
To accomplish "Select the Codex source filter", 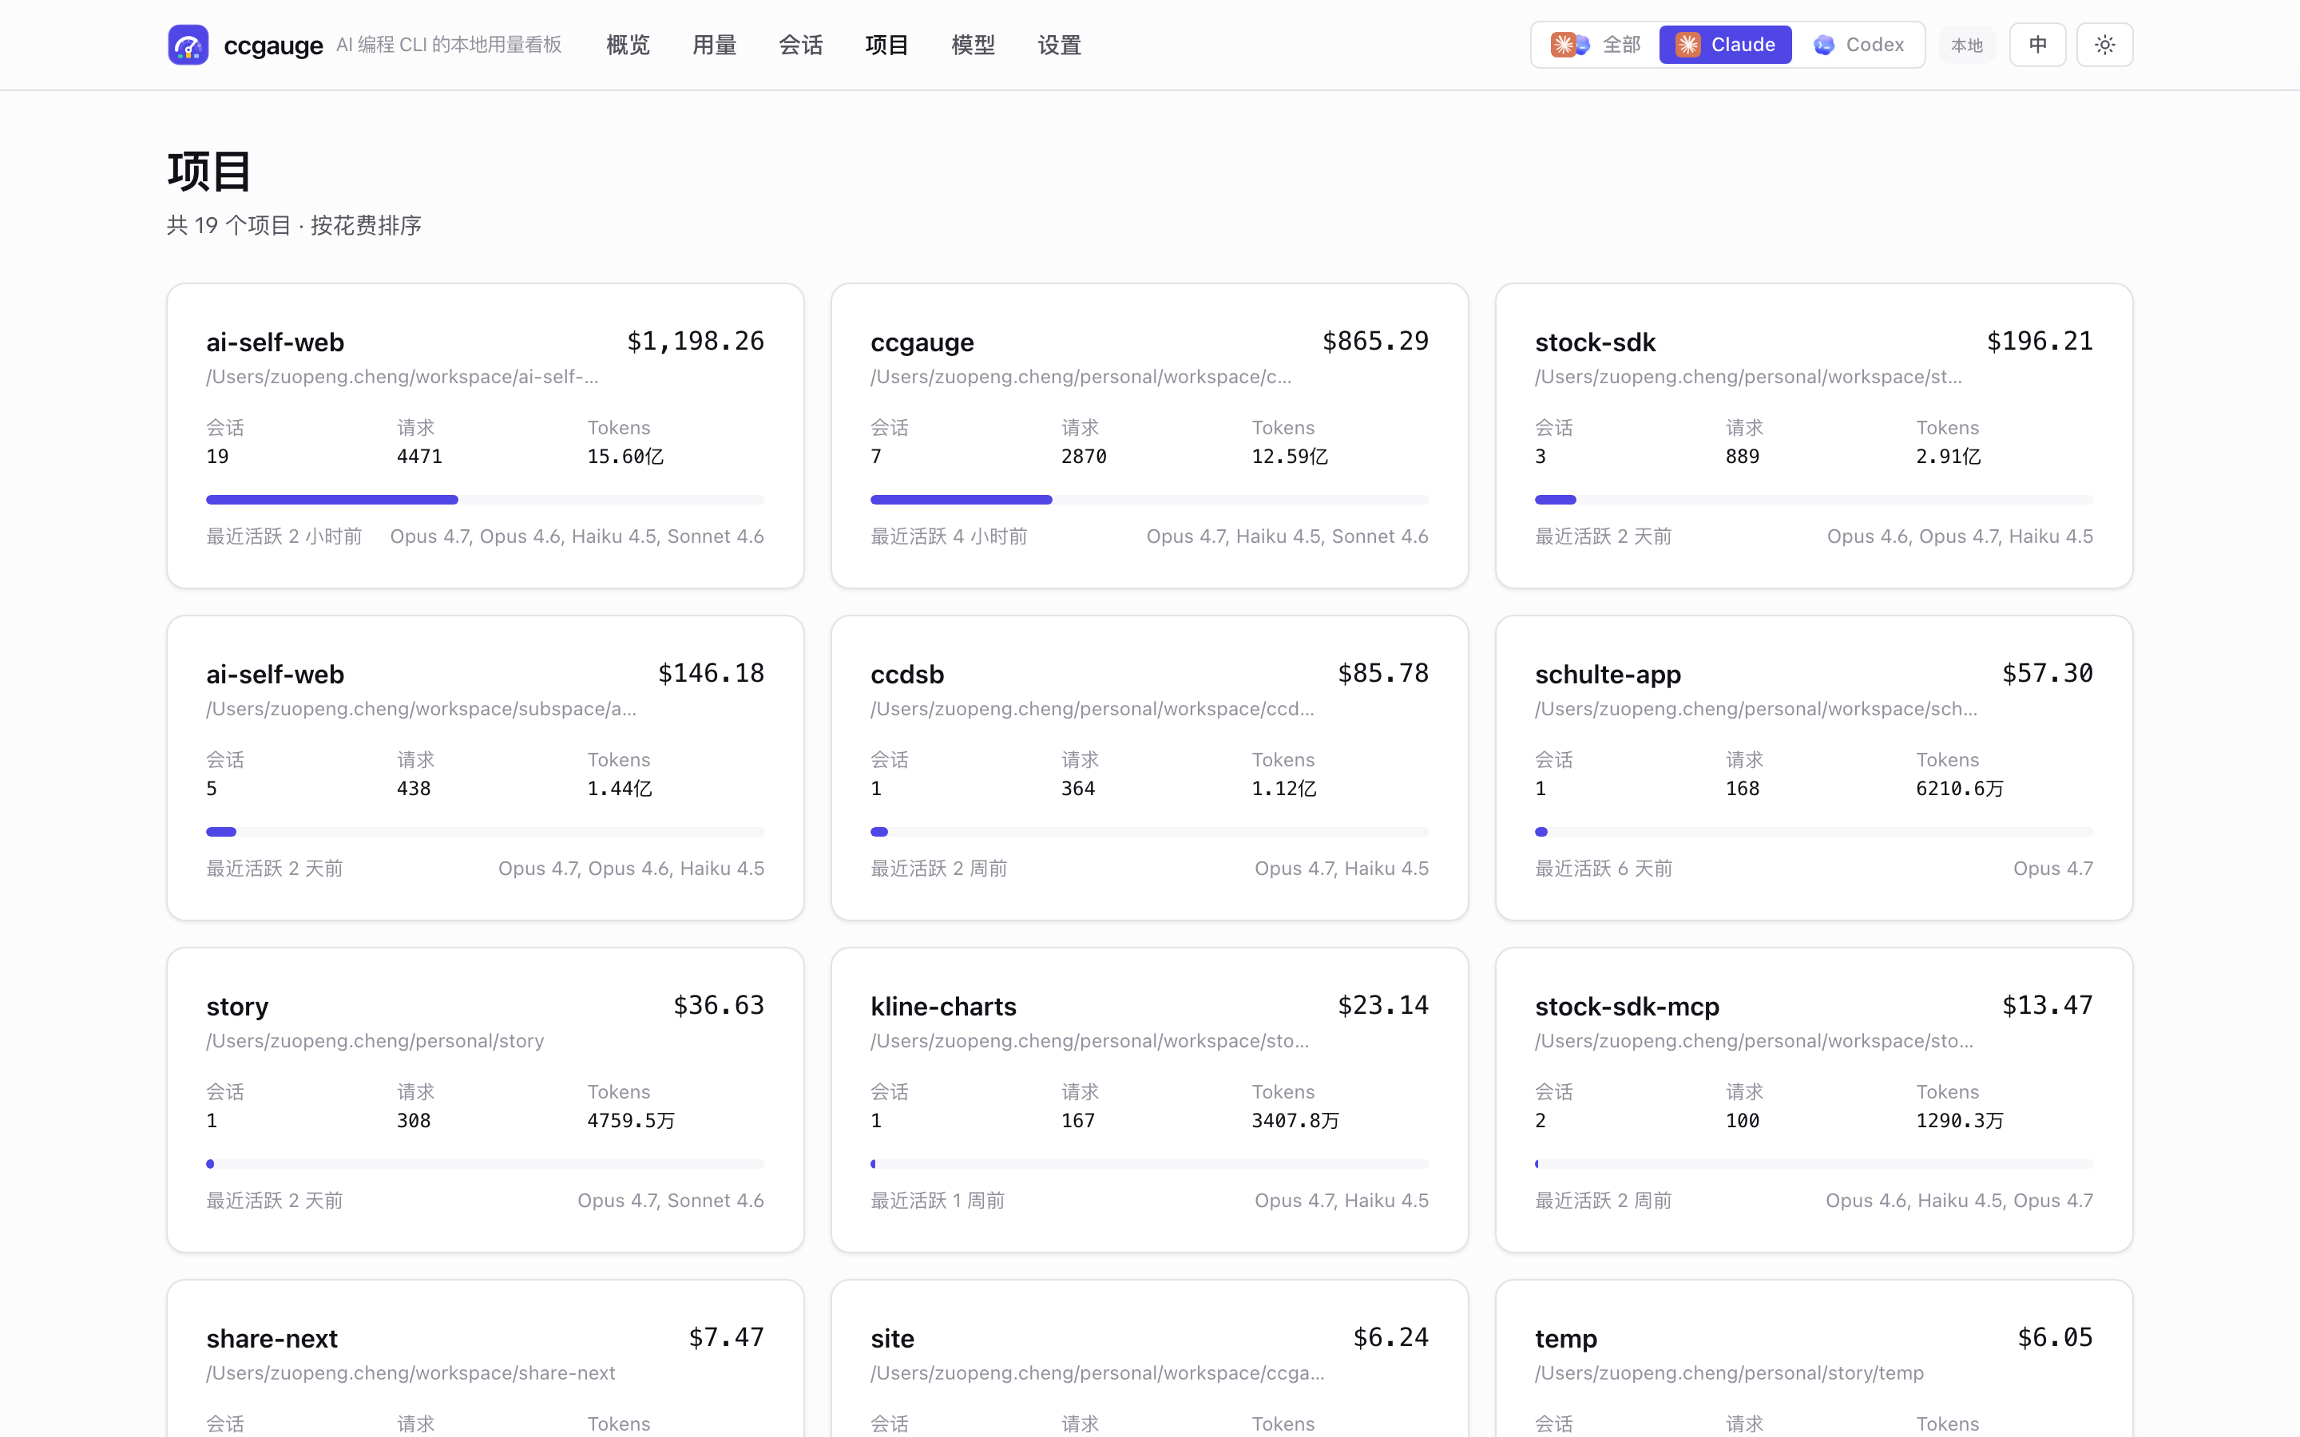I will point(1858,45).
